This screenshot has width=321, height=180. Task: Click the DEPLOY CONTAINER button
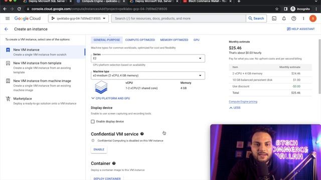tap(107, 178)
